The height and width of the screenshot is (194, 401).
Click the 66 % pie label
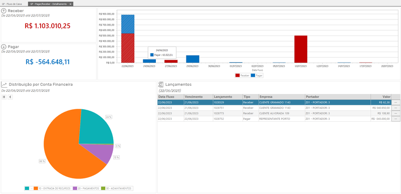[x=42, y=161]
